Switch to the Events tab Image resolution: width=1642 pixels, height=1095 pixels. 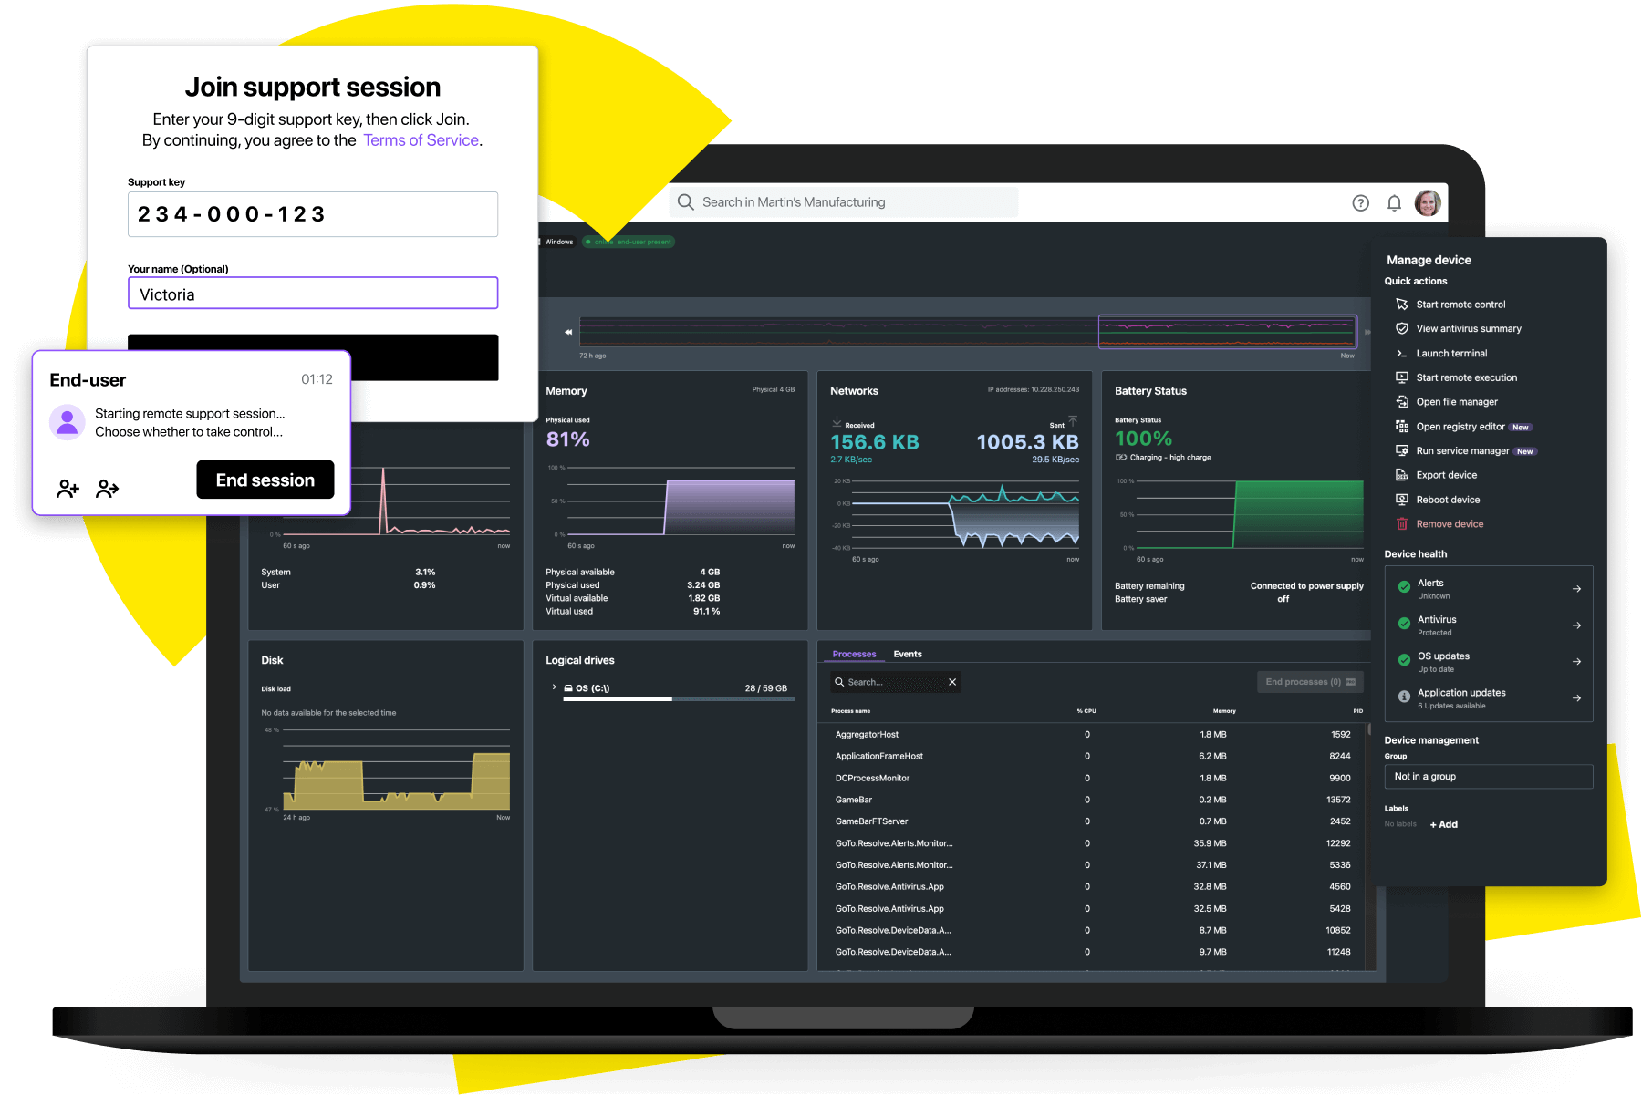pyautogui.click(x=907, y=655)
